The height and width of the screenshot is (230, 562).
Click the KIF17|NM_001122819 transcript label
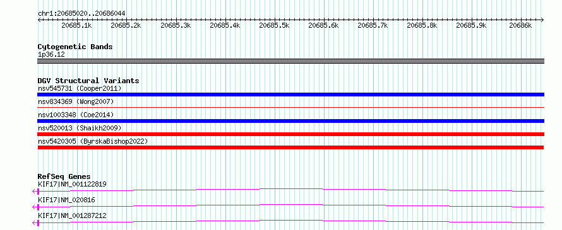click(72, 184)
